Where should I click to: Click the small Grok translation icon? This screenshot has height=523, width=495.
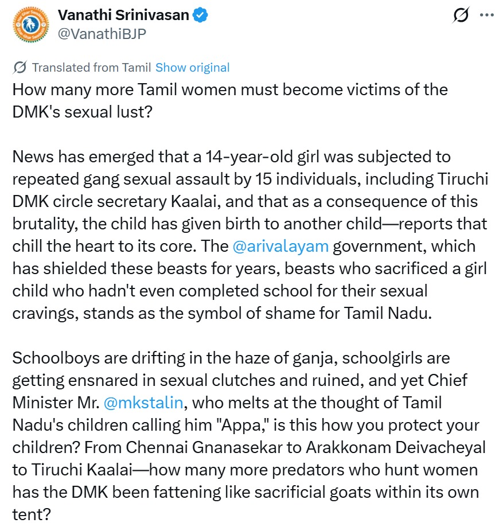[x=19, y=68]
